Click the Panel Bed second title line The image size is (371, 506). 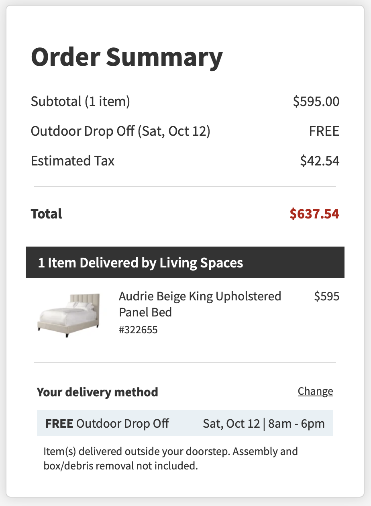pyautogui.click(x=145, y=312)
